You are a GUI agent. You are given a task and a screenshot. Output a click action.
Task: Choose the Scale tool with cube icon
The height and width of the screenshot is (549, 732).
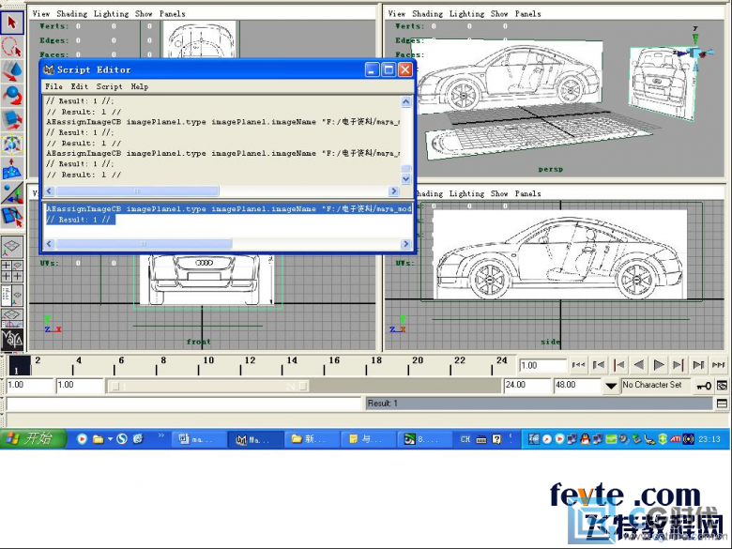click(x=12, y=119)
